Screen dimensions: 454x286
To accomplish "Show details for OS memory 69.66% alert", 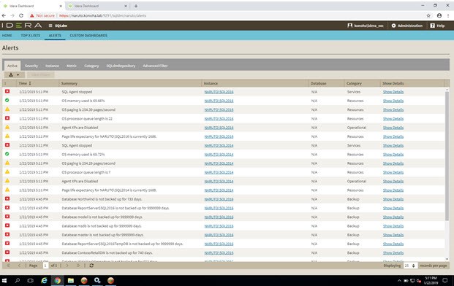I will pos(393,101).
